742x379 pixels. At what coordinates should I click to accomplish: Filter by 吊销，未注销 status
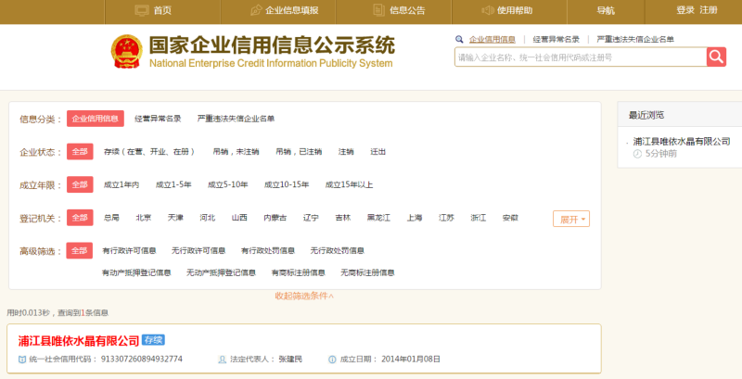click(x=237, y=152)
